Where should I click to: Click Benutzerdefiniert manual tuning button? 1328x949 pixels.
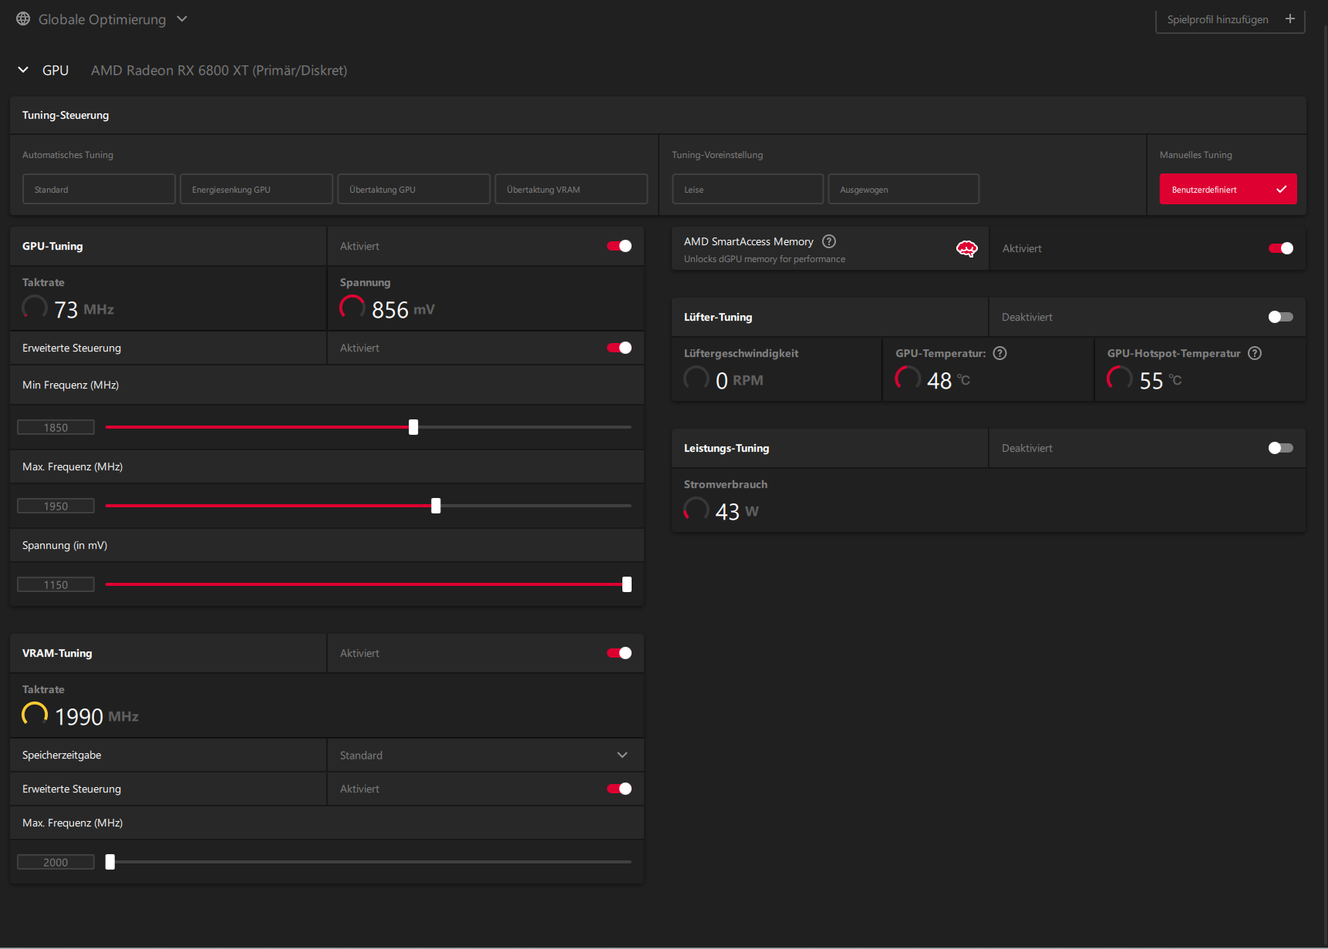pos(1228,189)
